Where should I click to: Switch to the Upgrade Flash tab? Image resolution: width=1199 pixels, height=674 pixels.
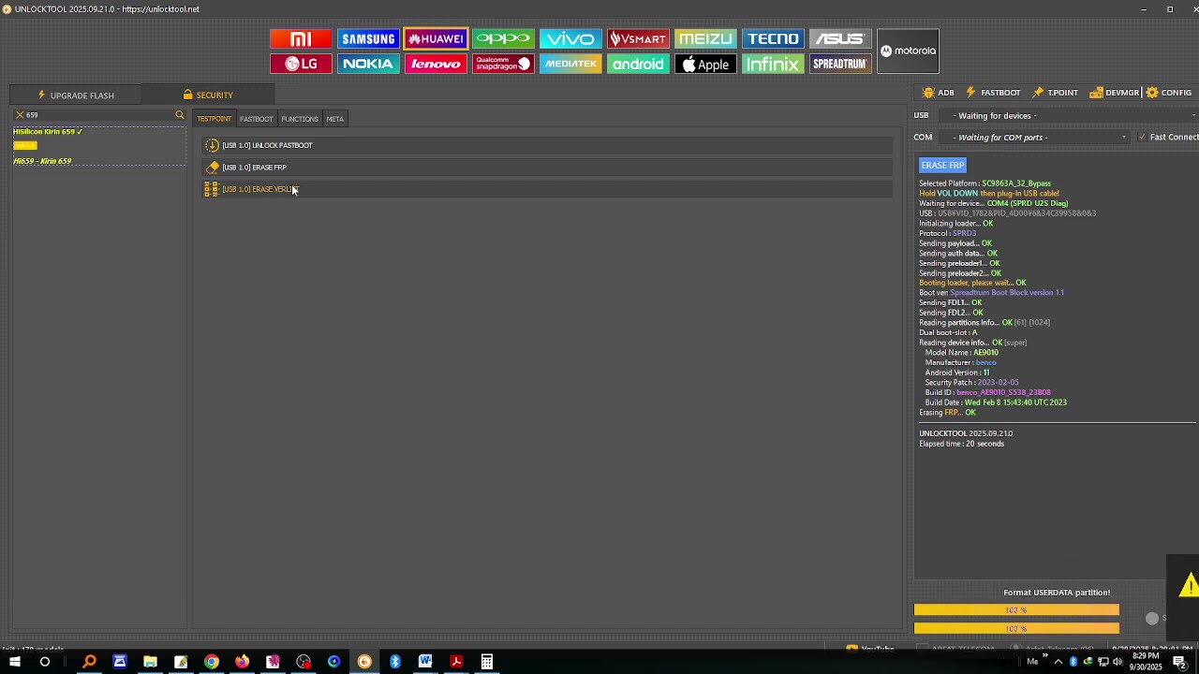tap(76, 95)
